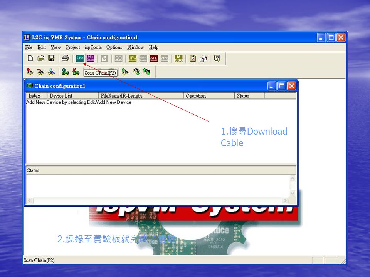Close the Chain configuration1 child window
This screenshot has height=277, width=370.
pos(291,86)
